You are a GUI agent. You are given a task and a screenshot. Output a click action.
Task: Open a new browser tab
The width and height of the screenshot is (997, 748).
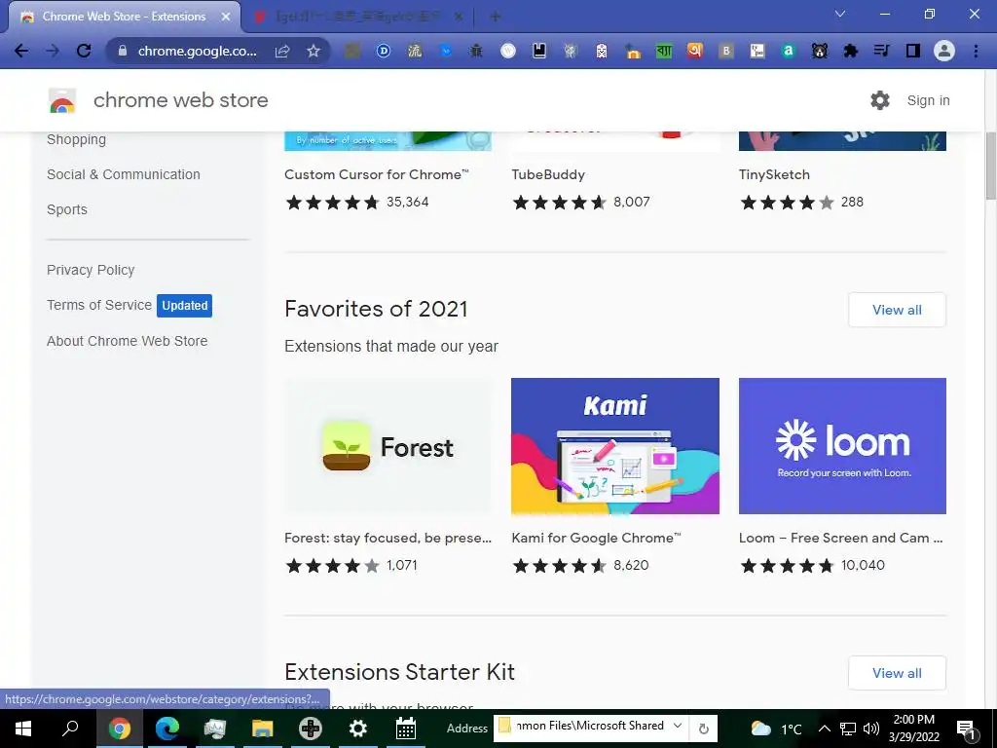coord(496,17)
